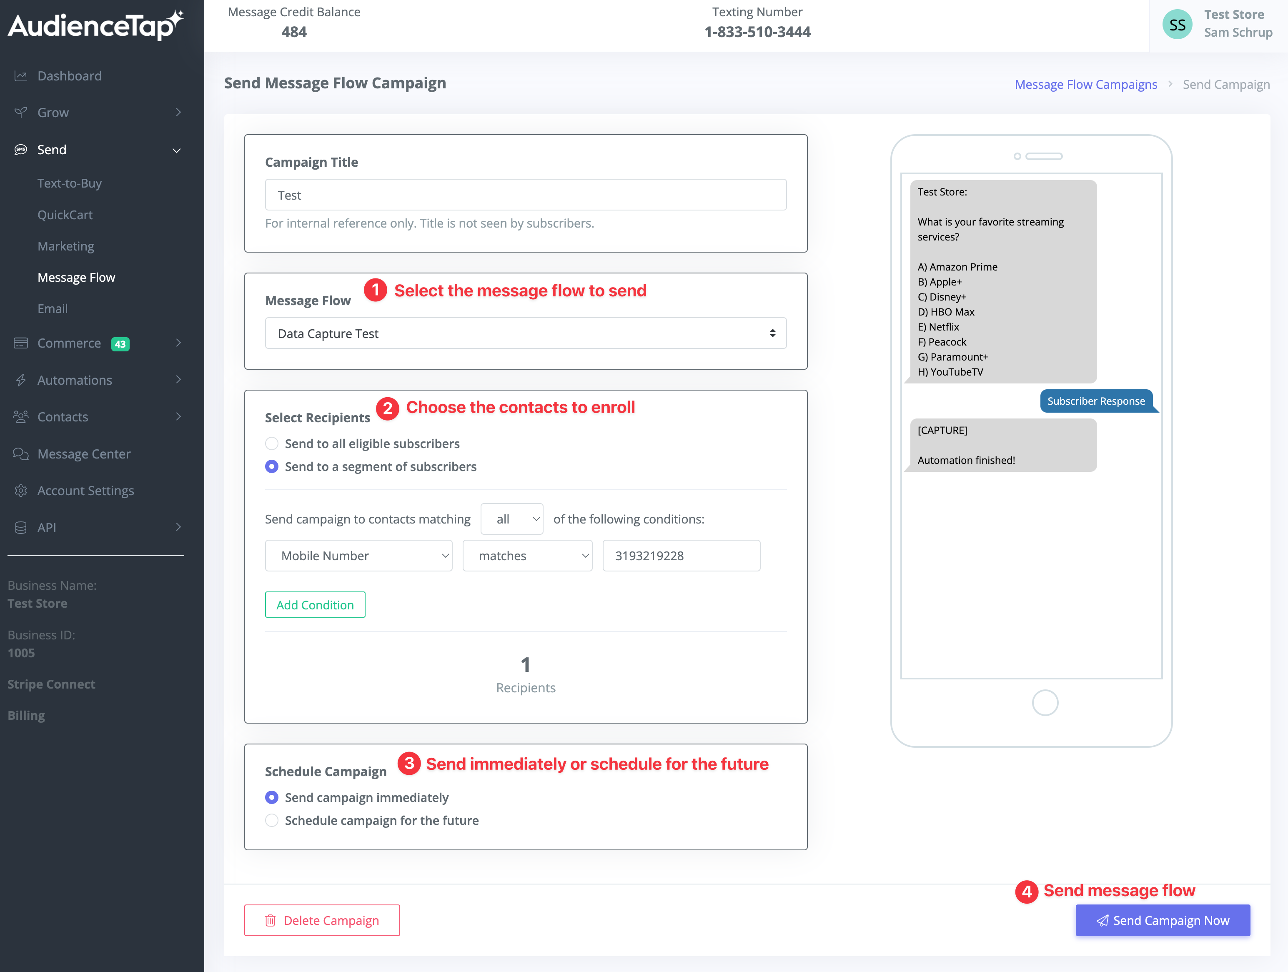1288x972 pixels.
Task: Select the Automations lightning icon
Action: pyautogui.click(x=21, y=380)
